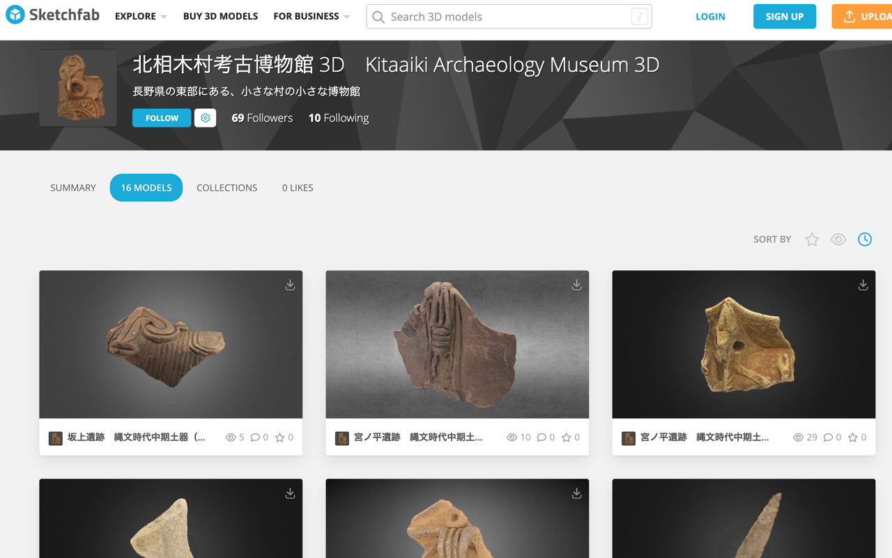Click the views count 29 eye icon

798,437
